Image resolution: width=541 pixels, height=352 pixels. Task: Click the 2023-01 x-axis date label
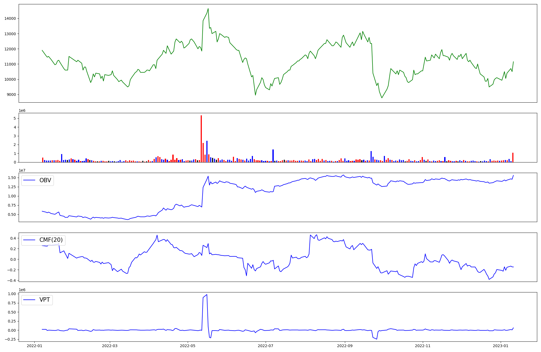coord(501,346)
